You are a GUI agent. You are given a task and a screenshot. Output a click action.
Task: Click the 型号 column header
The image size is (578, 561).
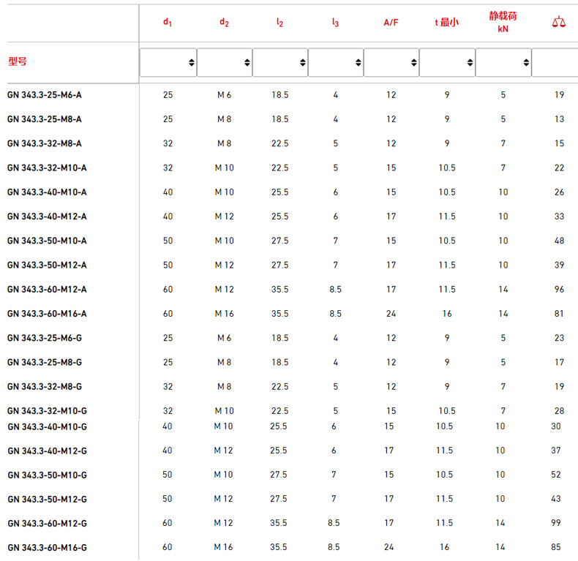18,62
